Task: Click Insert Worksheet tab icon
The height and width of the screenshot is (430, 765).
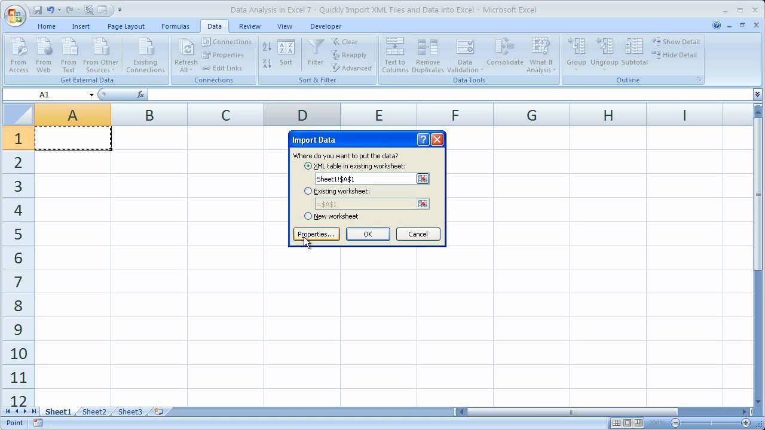Action: (x=158, y=411)
